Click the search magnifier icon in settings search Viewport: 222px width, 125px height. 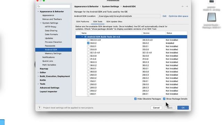[39, 6]
